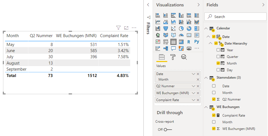Screen dimensions: 268x136
Task: Collapse the WE Buchungen table
Action: (206, 107)
